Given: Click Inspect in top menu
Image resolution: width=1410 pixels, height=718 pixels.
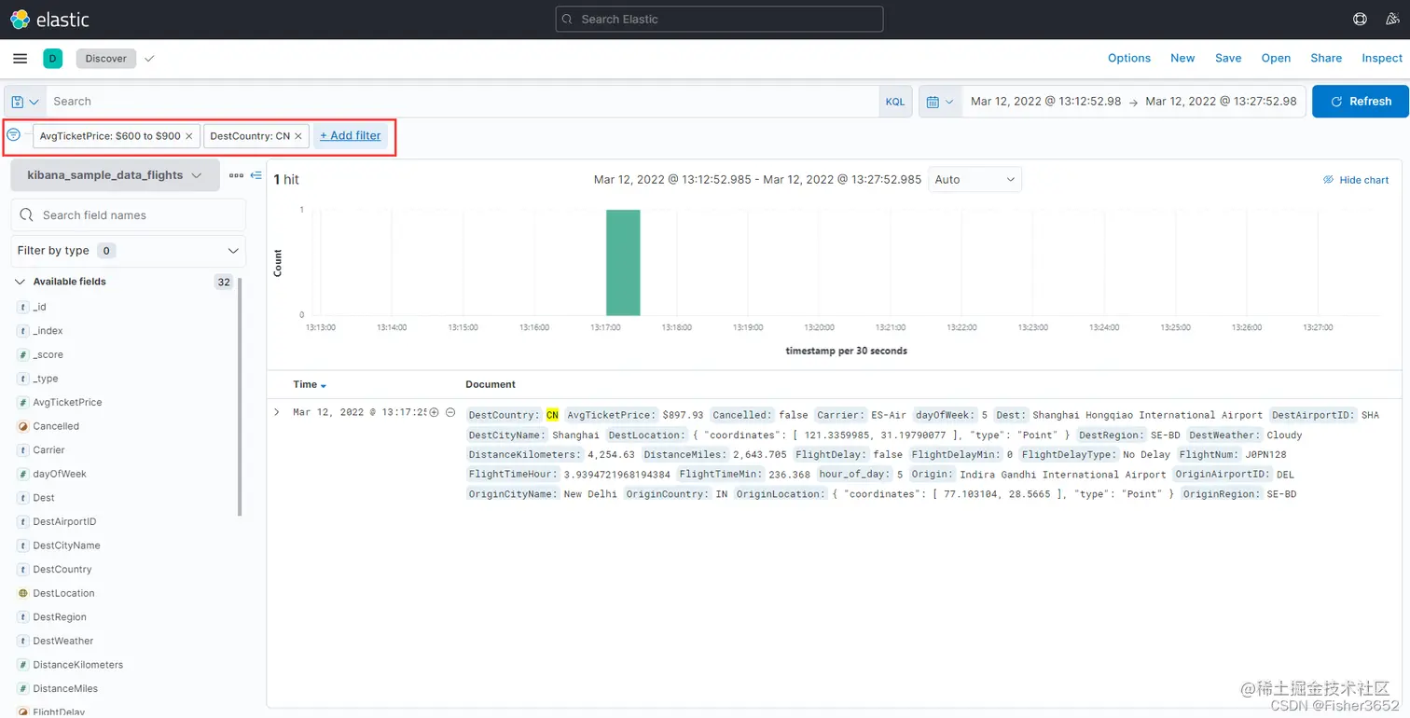Looking at the screenshot, I should [1382, 58].
